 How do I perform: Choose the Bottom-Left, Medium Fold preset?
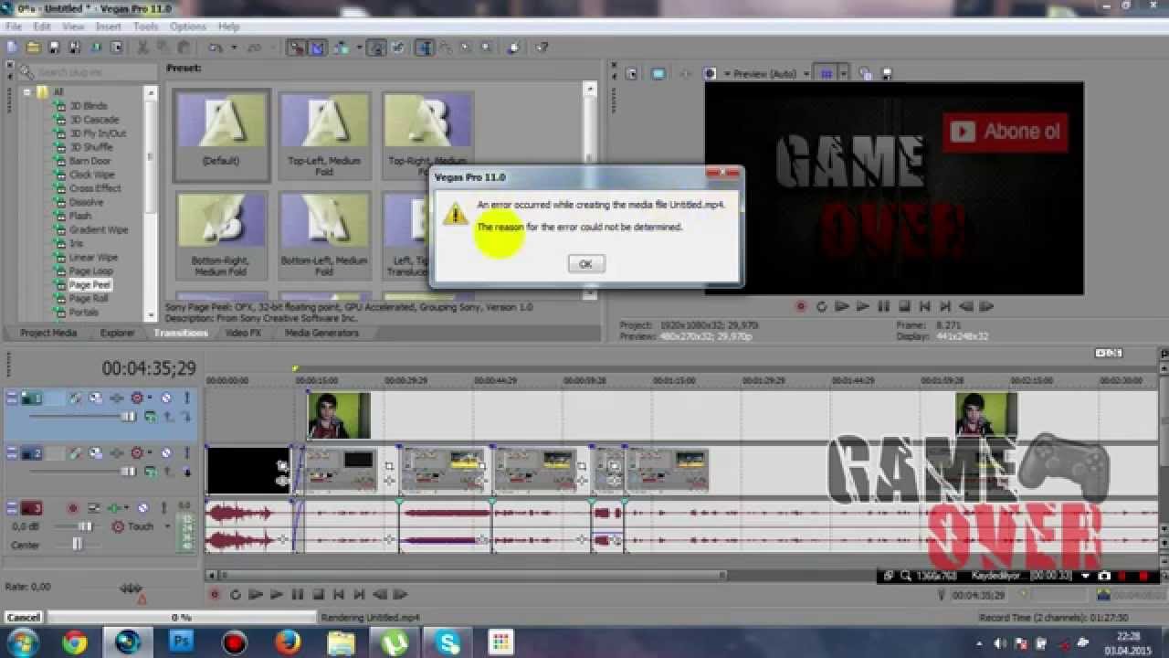coord(325,235)
